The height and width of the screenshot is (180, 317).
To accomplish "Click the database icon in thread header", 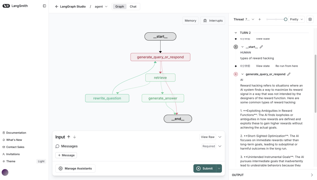I will click(310, 19).
